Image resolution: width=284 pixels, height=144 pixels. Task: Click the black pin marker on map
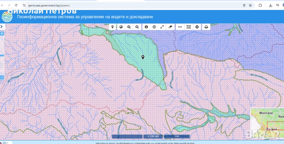click(x=143, y=57)
